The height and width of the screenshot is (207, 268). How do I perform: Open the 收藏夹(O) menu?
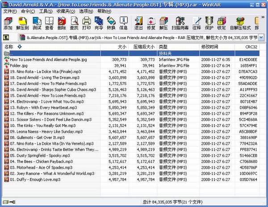[x=66, y=11]
